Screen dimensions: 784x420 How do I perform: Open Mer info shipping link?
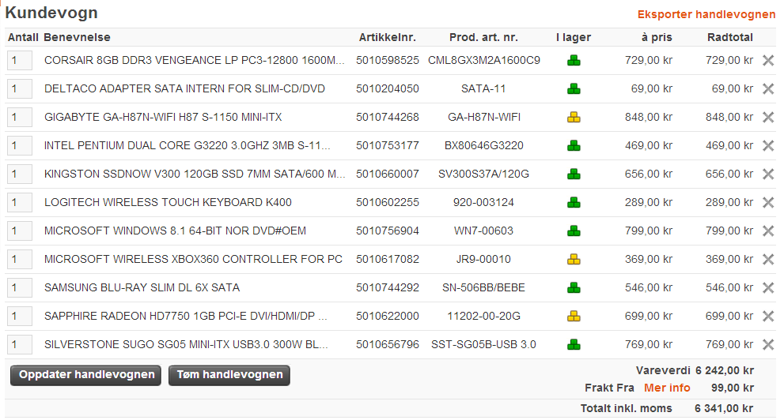coord(667,388)
